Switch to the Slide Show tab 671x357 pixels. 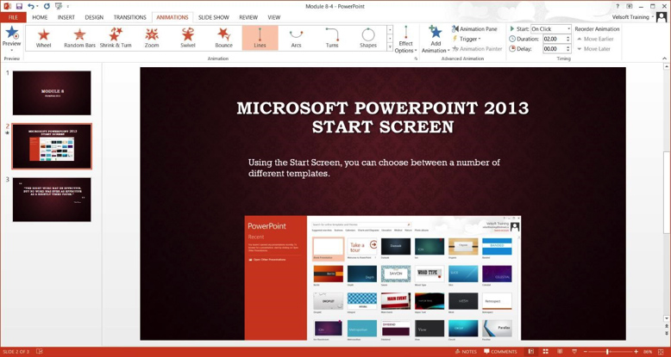213,17
